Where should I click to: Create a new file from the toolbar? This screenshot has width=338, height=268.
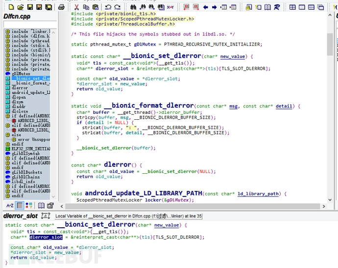click(11, 7)
